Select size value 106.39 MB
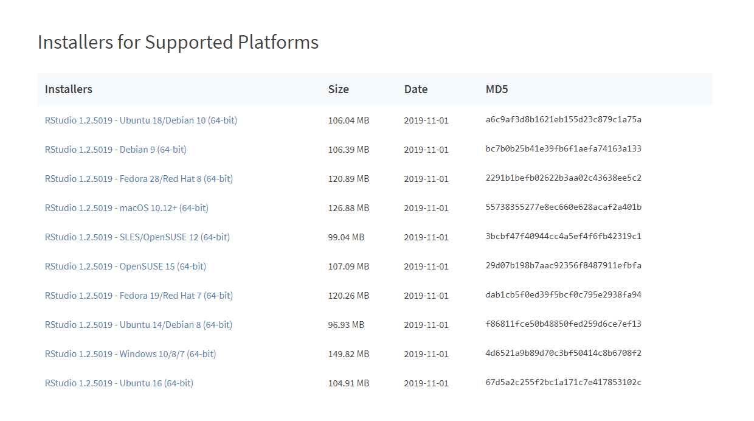This screenshot has height=421, width=754. pyautogui.click(x=348, y=150)
